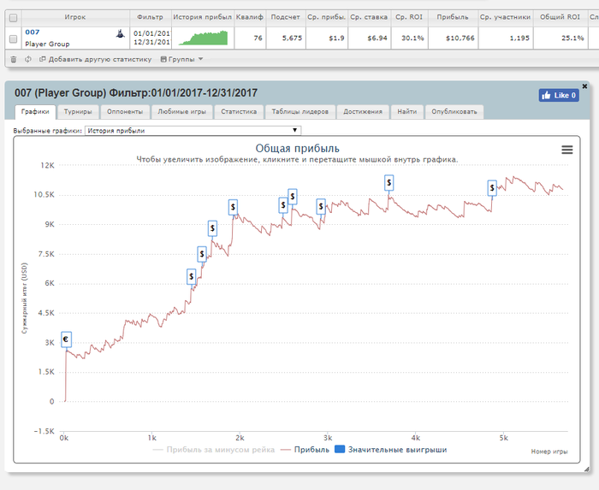Screen dimensions: 599x490
Task: Open the chart hamburger menu icon
Action: click(x=566, y=150)
